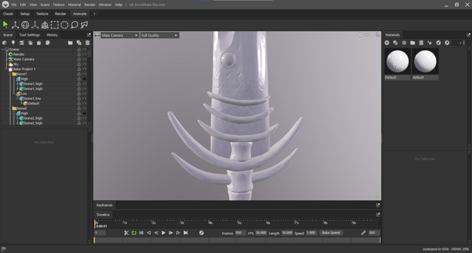
Task: Toggle visibility of bone1_low mesh
Action: point(84,98)
